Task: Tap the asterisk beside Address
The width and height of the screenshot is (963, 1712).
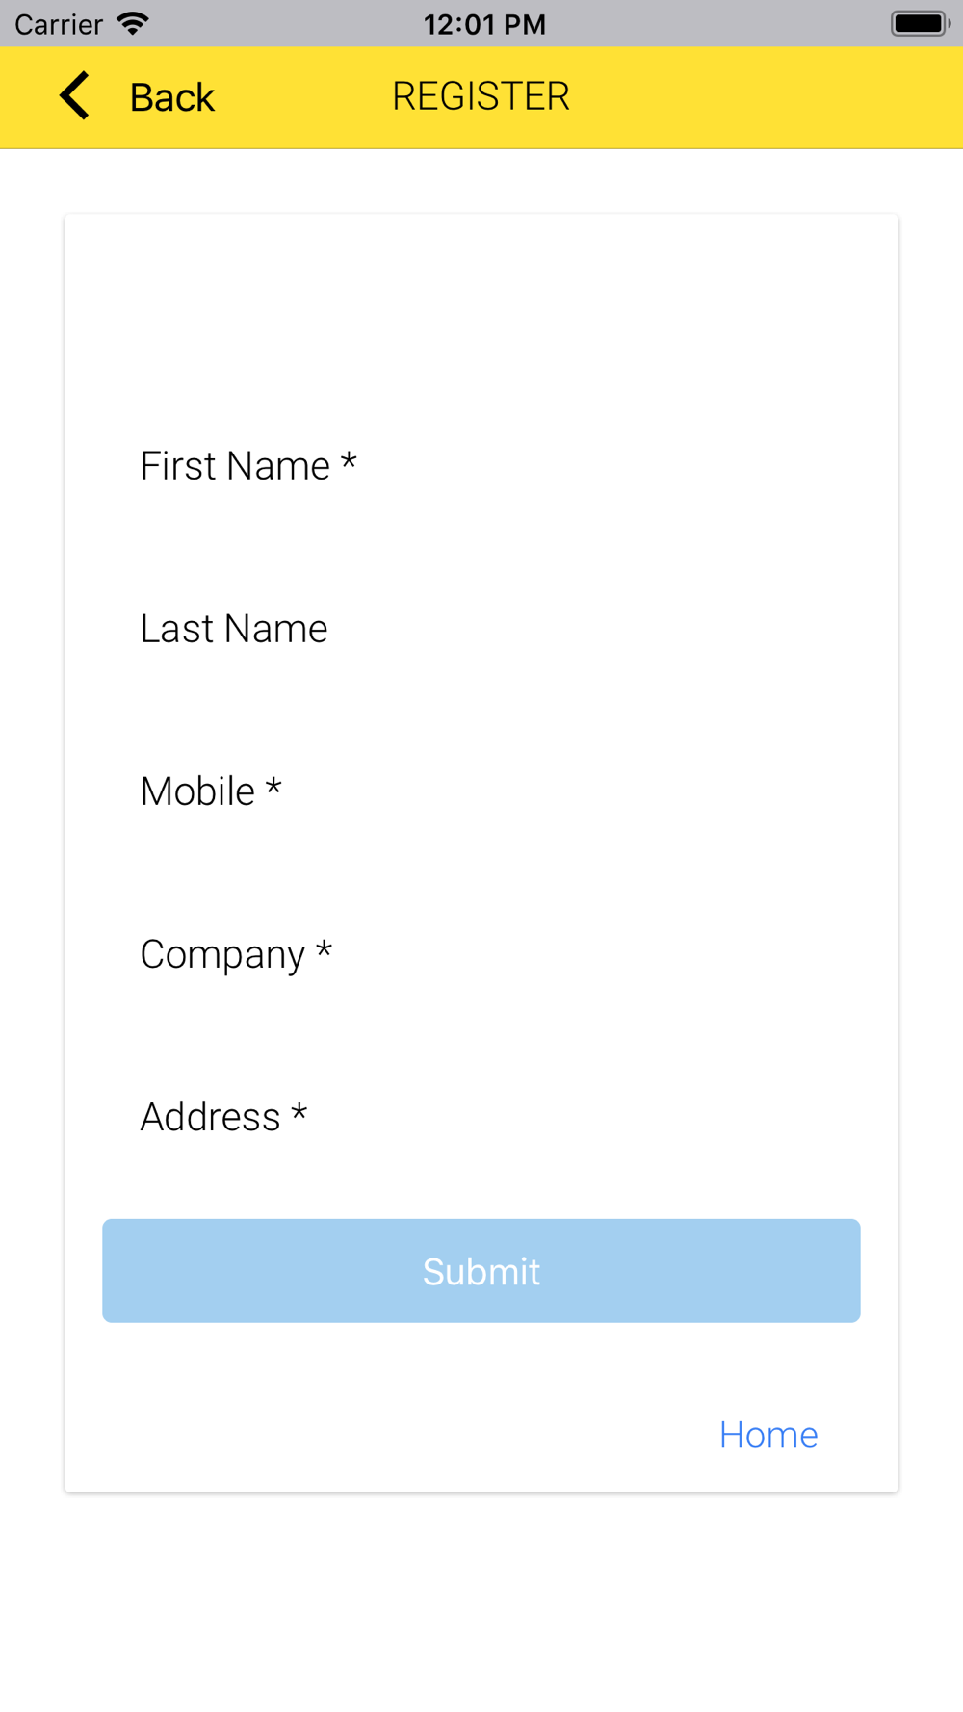Action: coord(299,1113)
